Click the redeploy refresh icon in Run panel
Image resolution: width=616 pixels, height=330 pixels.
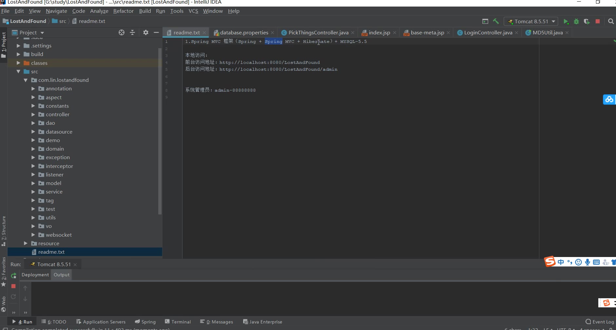pyautogui.click(x=13, y=297)
